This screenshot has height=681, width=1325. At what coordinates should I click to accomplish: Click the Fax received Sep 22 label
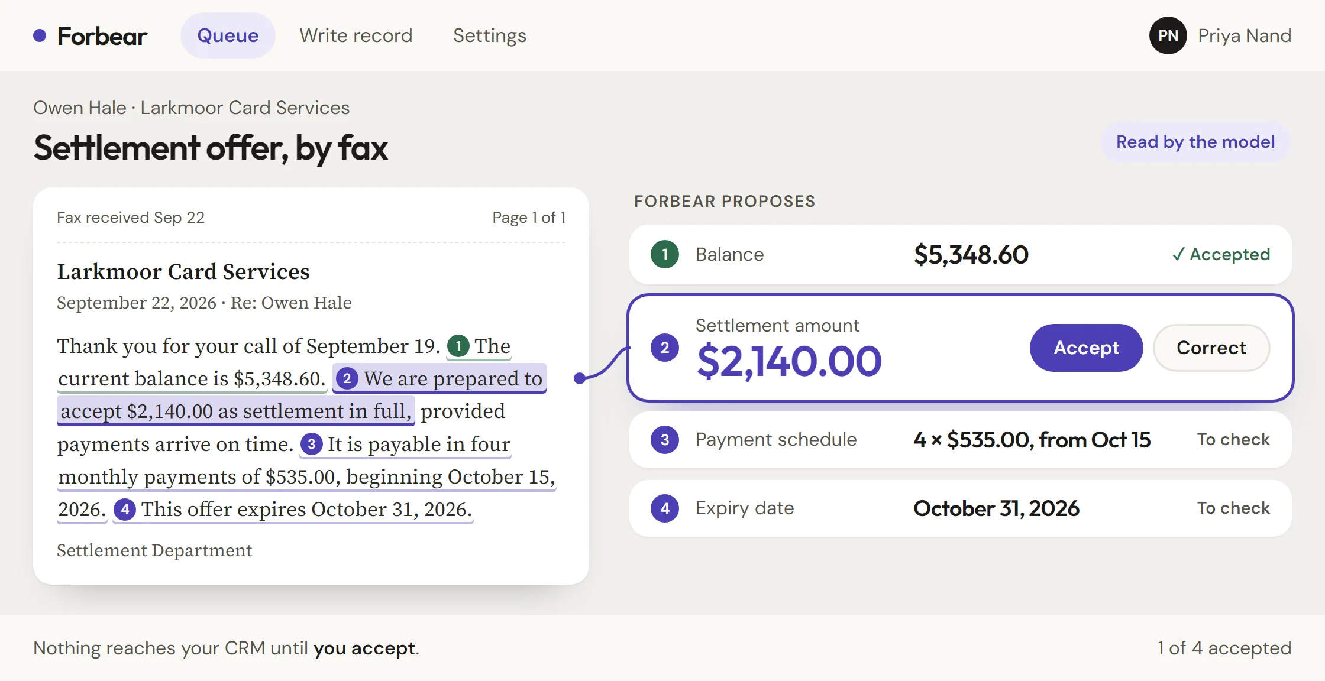131,218
